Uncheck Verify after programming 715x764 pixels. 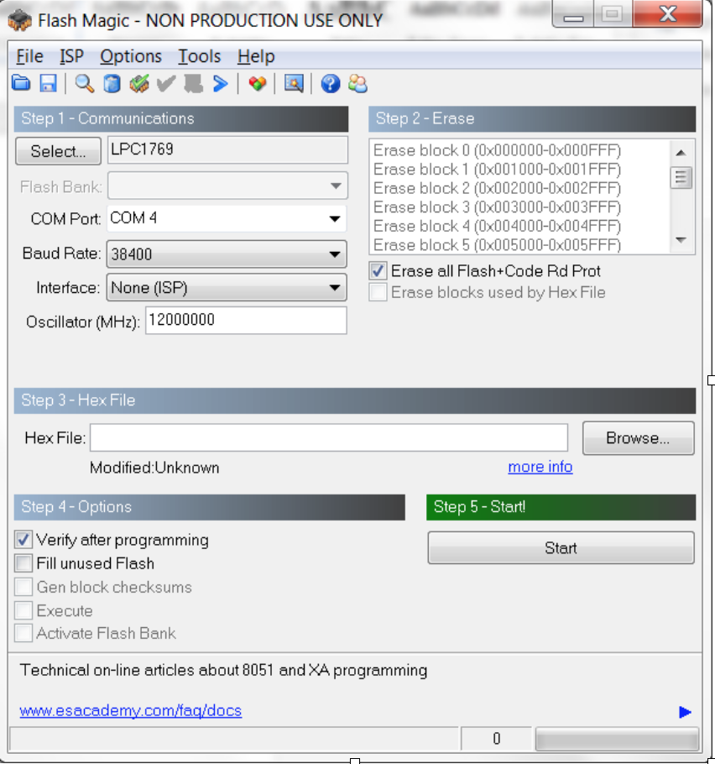coord(23,540)
